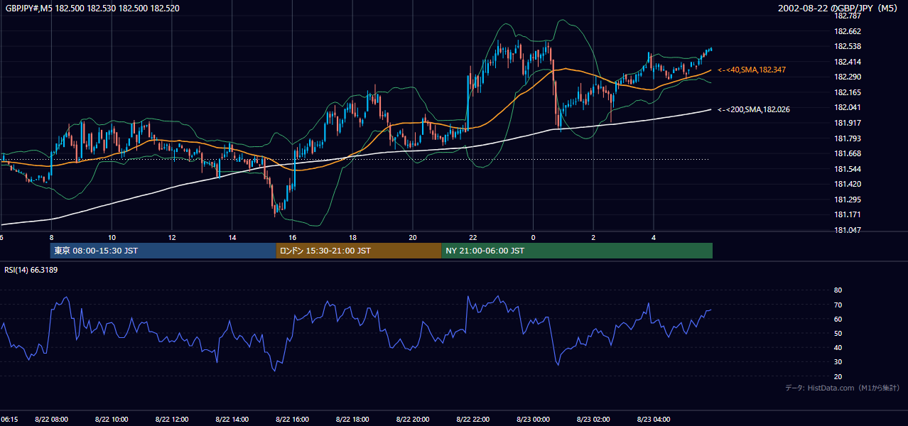Image resolution: width=908 pixels, height=426 pixels.
Task: Click RSI scale value 20
Action: tap(838, 376)
